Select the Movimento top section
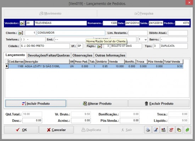 50,13
